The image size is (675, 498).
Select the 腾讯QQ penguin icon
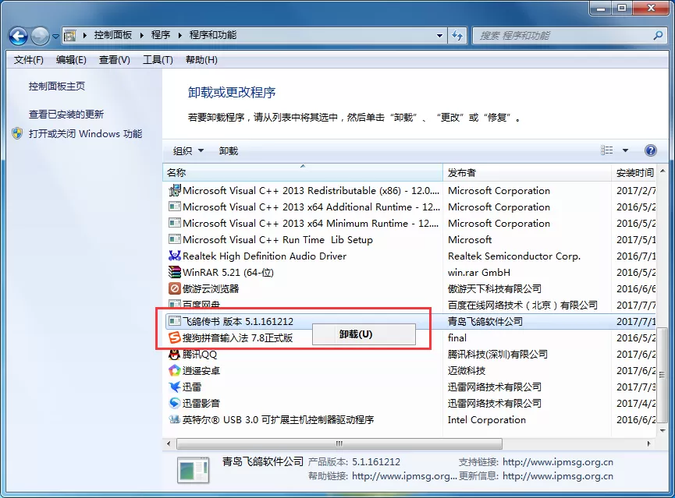(174, 355)
